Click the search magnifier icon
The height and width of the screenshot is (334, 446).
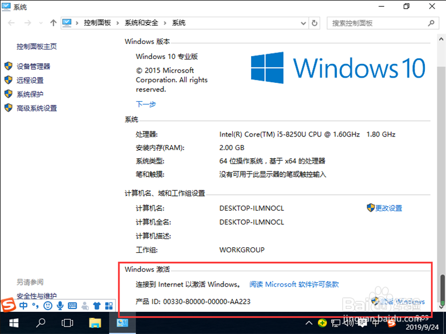click(431, 23)
